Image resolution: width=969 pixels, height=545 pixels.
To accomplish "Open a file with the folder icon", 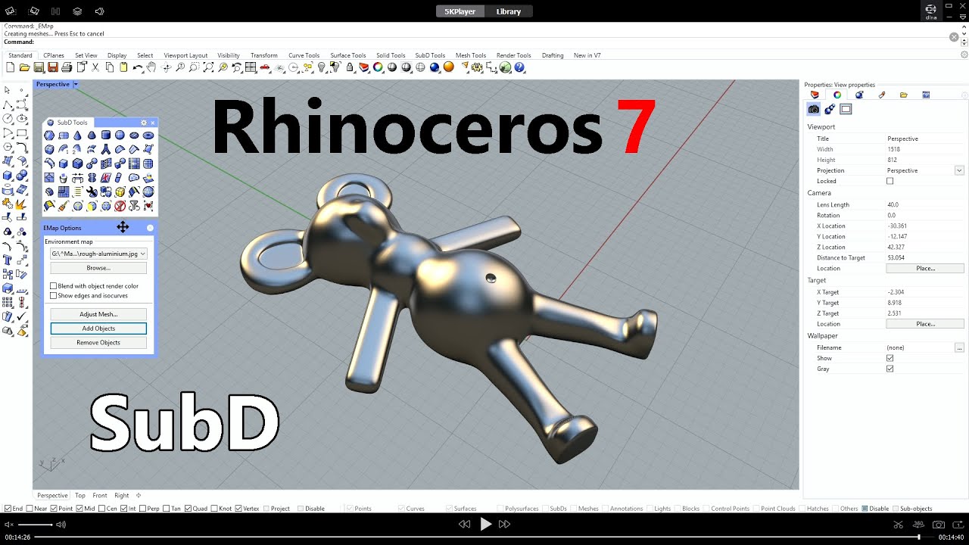I will [x=24, y=67].
